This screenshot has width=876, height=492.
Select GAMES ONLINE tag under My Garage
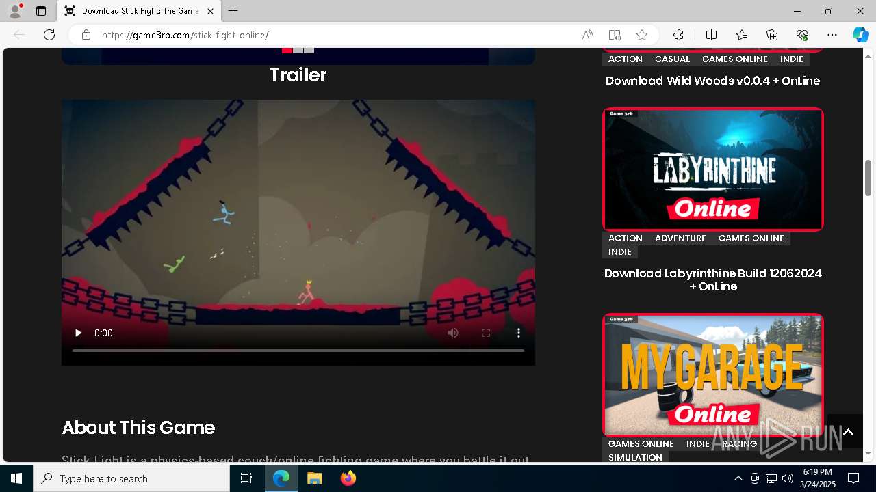[x=641, y=444]
